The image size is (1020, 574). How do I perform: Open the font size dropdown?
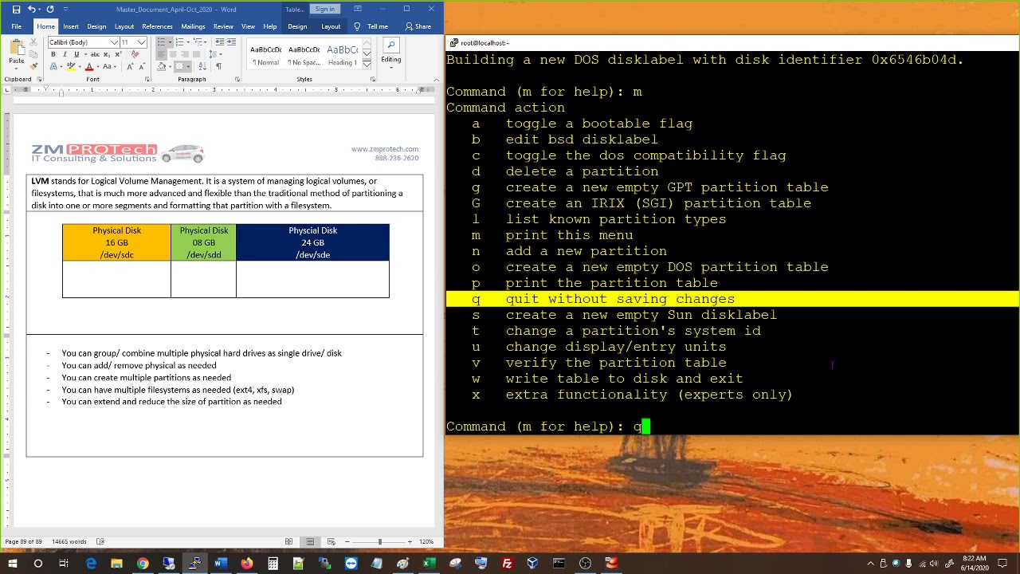(x=142, y=42)
